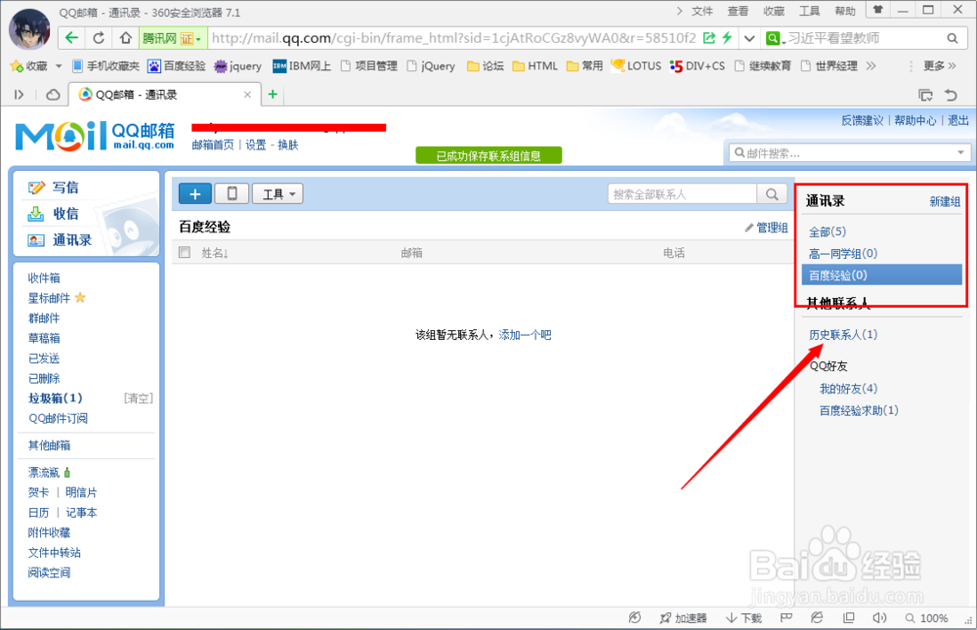Click the 换肤 link
The height and width of the screenshot is (630, 977).
click(288, 146)
